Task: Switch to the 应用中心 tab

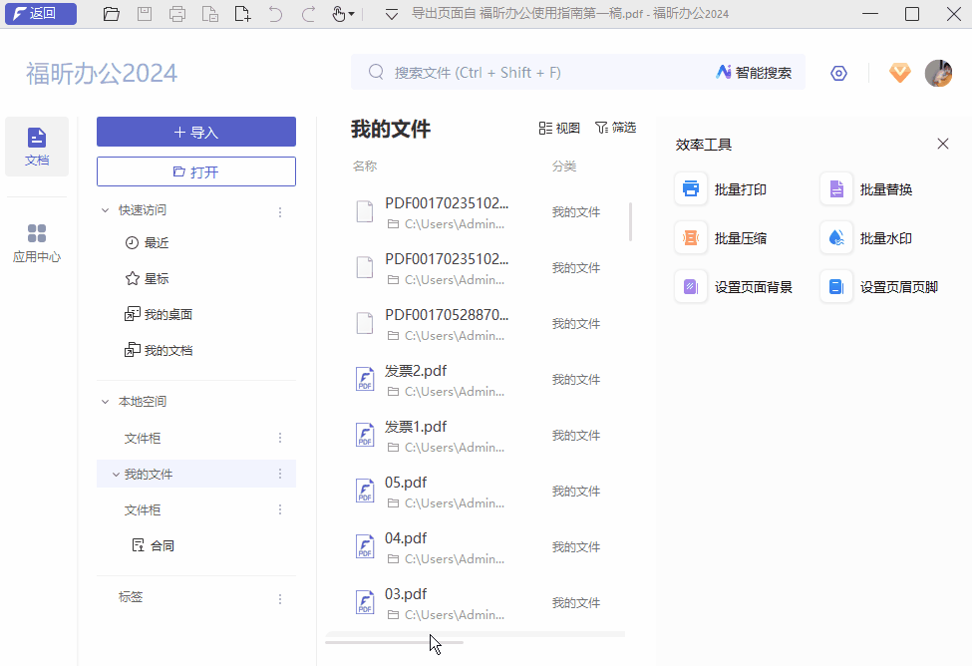Action: [x=37, y=240]
